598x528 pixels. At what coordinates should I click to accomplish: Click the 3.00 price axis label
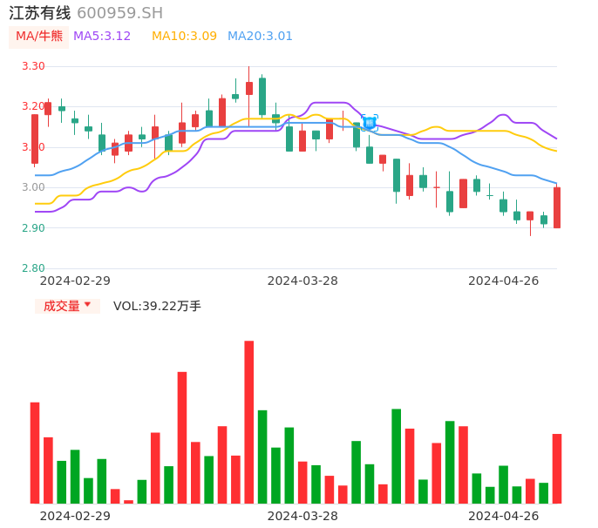[33, 187]
